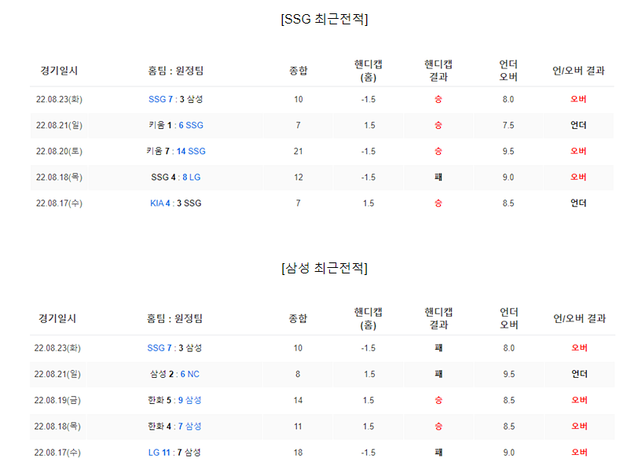Click 종합 column header in the 삼성 table

[x=298, y=318]
